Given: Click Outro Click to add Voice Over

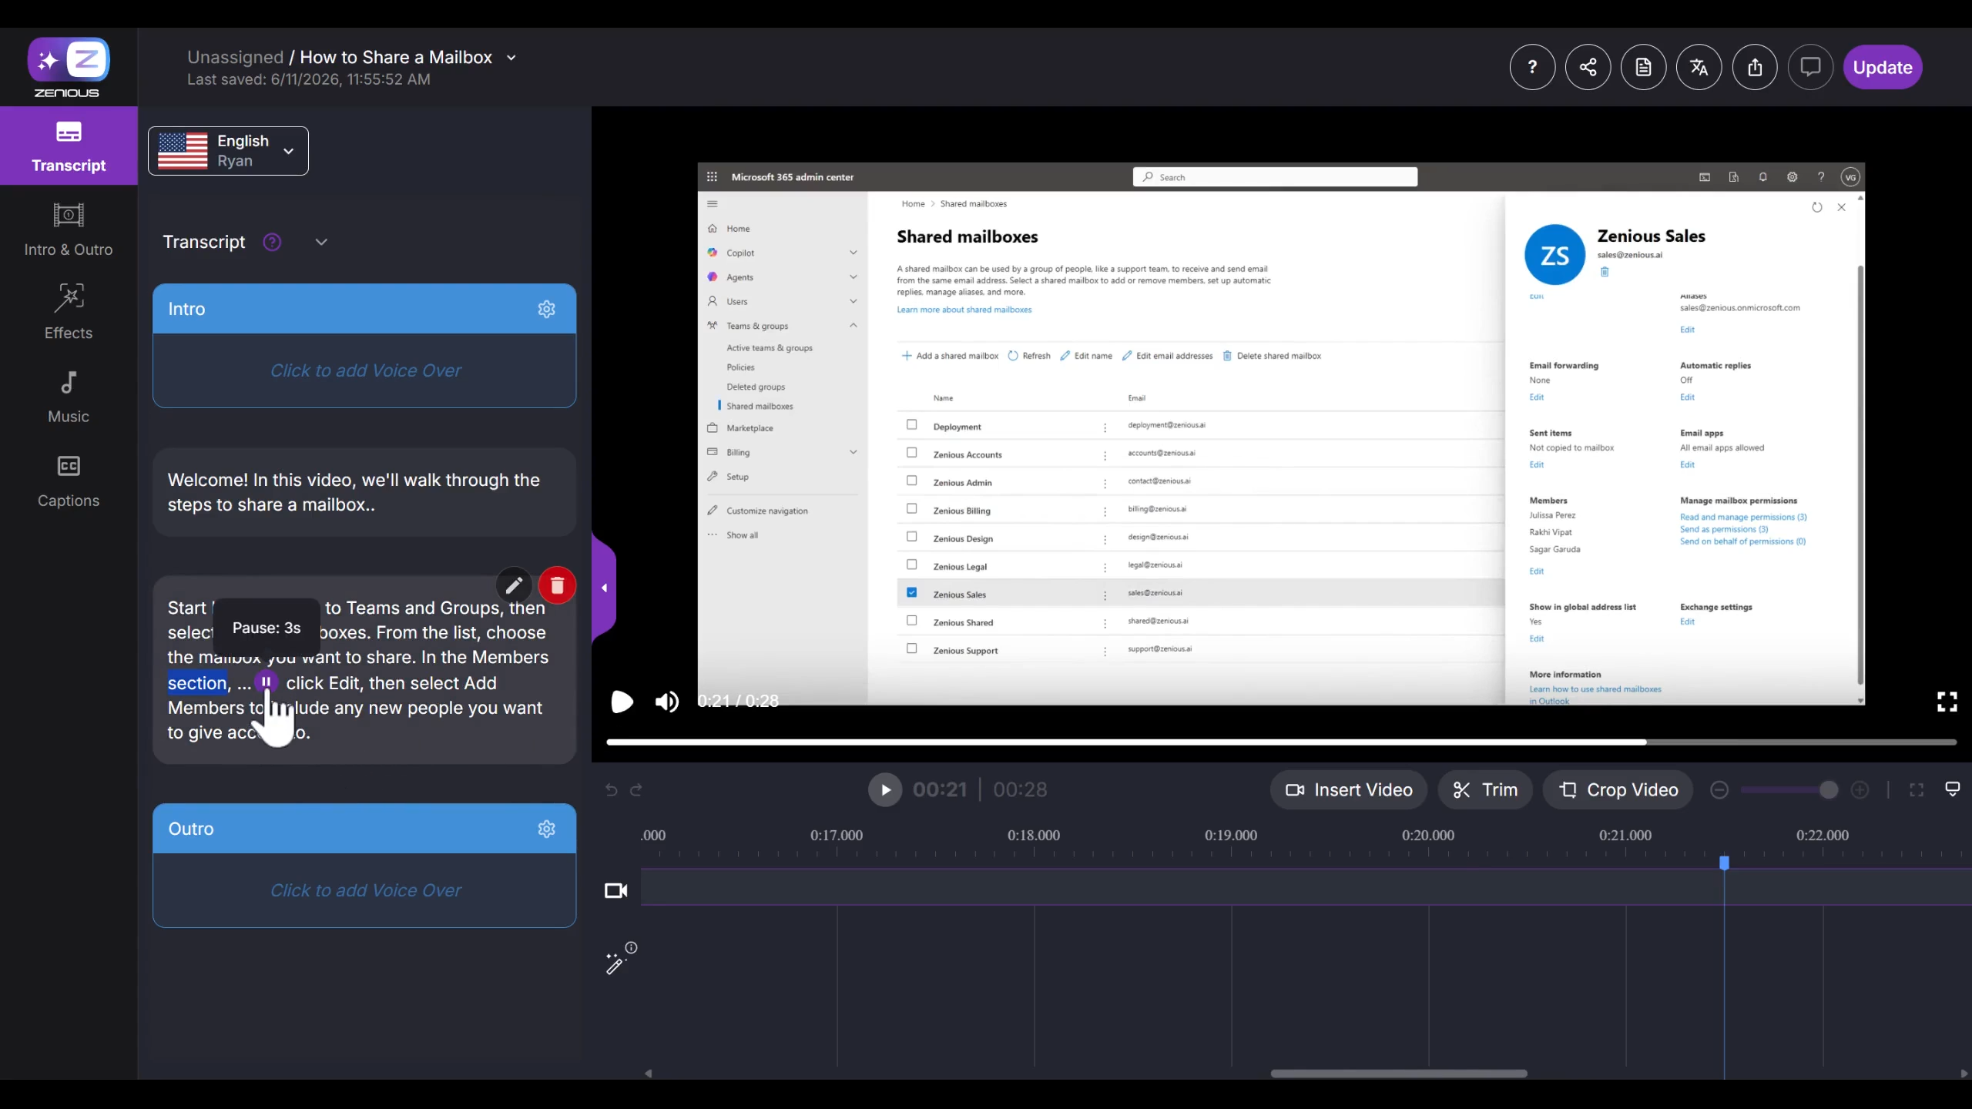Looking at the screenshot, I should click(x=365, y=890).
